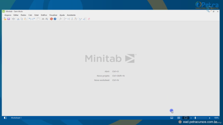Click the zoom out minus button
The image size is (223, 125).
point(191,118)
